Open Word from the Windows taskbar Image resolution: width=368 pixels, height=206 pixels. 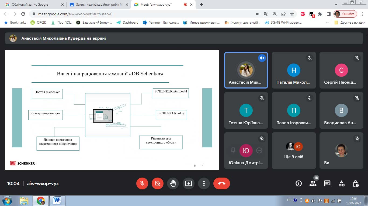click(57, 201)
